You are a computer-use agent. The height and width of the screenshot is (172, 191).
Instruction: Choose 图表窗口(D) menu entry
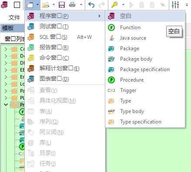point(65,79)
